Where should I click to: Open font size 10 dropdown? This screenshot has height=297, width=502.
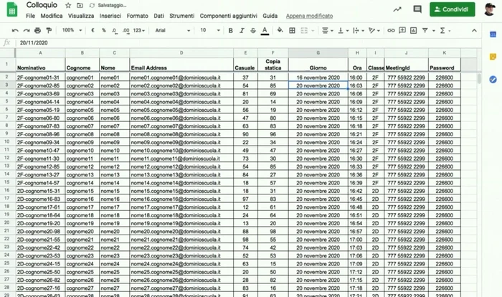210,30
